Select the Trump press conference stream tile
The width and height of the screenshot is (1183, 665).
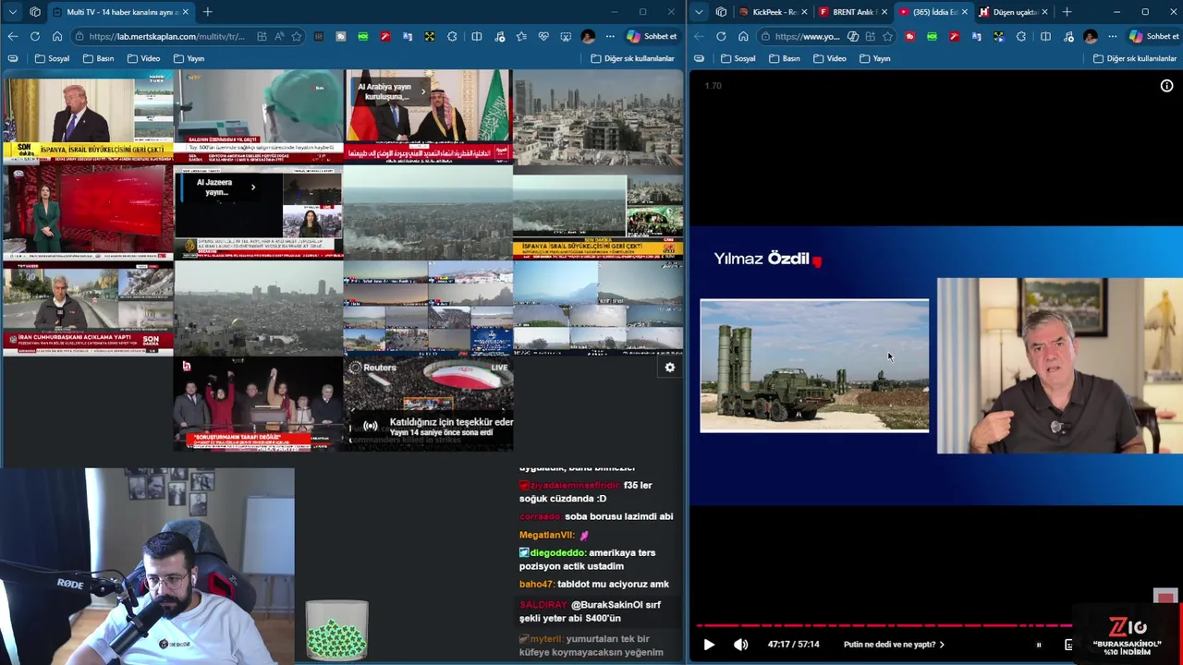(87, 117)
